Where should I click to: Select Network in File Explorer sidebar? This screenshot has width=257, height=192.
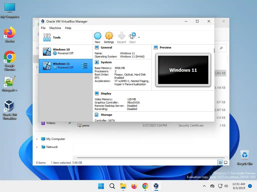tap(52, 147)
